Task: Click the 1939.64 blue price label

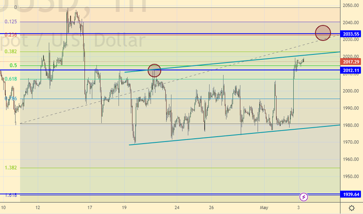Action: [351, 194]
